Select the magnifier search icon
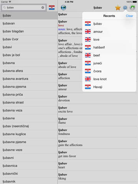 click(5, 8)
